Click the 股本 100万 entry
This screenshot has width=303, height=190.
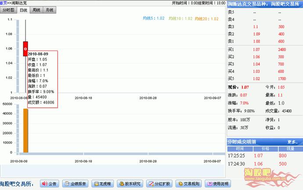pos(239,120)
